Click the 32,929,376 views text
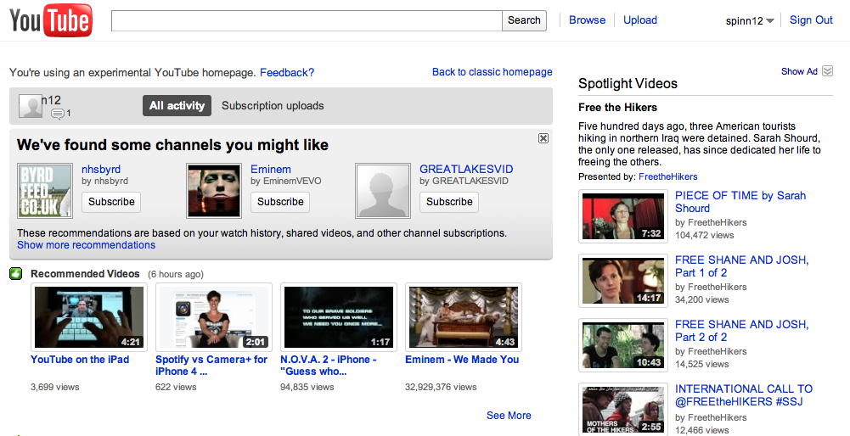Screen dimensions: 850x436 click(x=441, y=388)
